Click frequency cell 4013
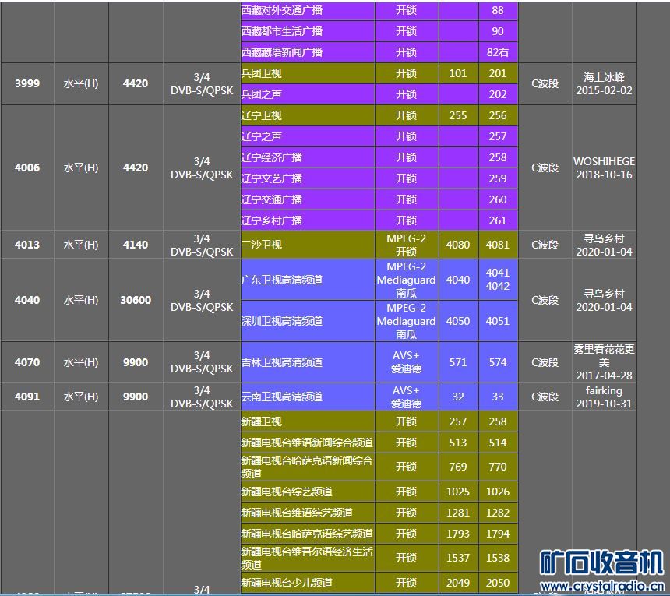The image size is (670, 596). point(27,245)
